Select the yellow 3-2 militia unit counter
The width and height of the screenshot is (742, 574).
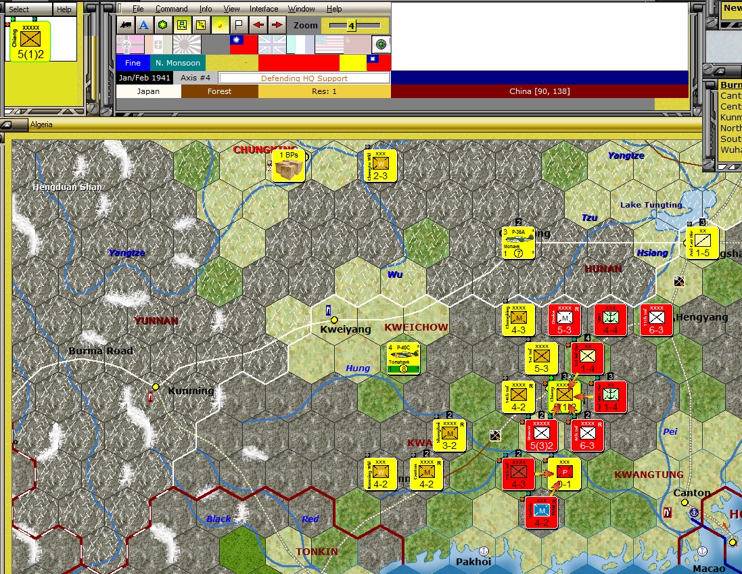(x=449, y=436)
